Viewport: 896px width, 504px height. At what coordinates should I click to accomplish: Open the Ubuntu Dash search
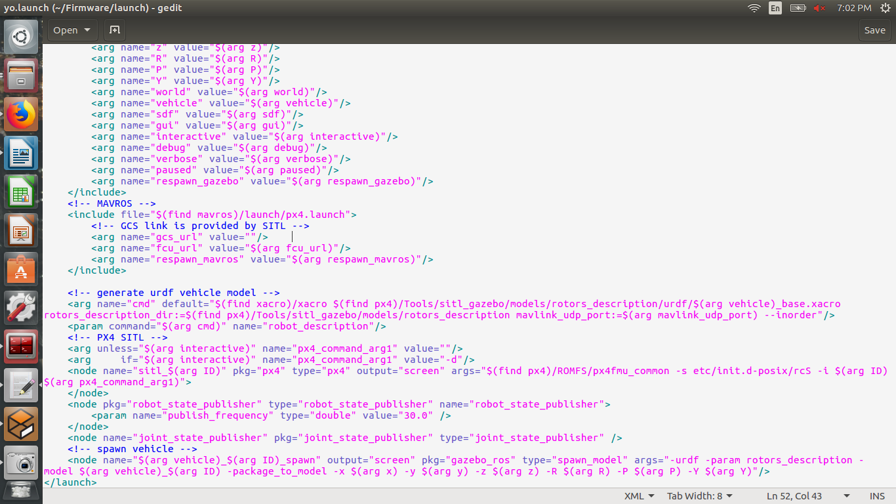click(x=21, y=37)
